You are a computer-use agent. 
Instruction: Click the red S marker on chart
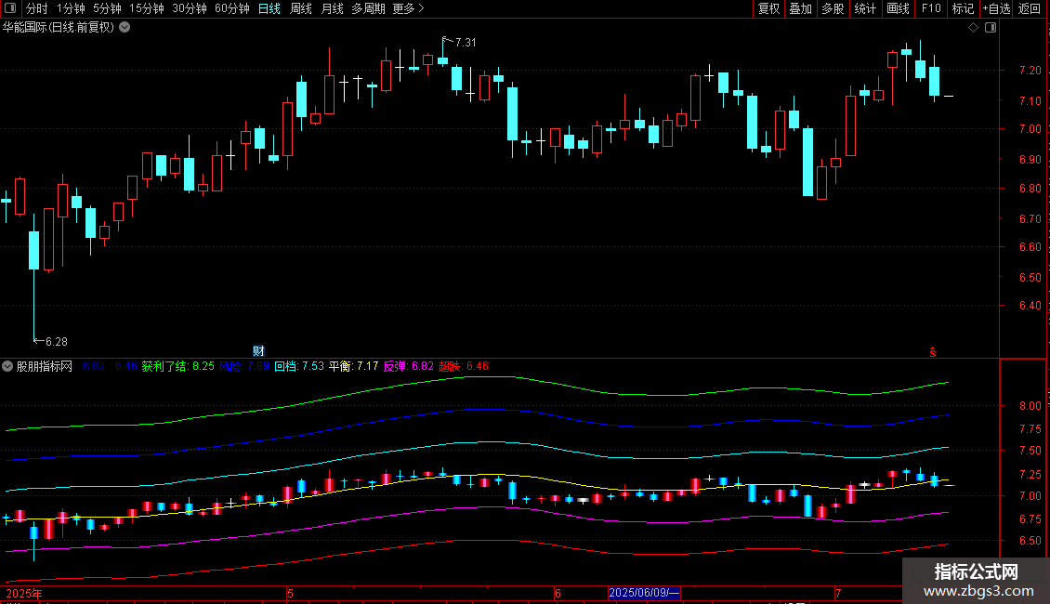pyautogui.click(x=933, y=352)
